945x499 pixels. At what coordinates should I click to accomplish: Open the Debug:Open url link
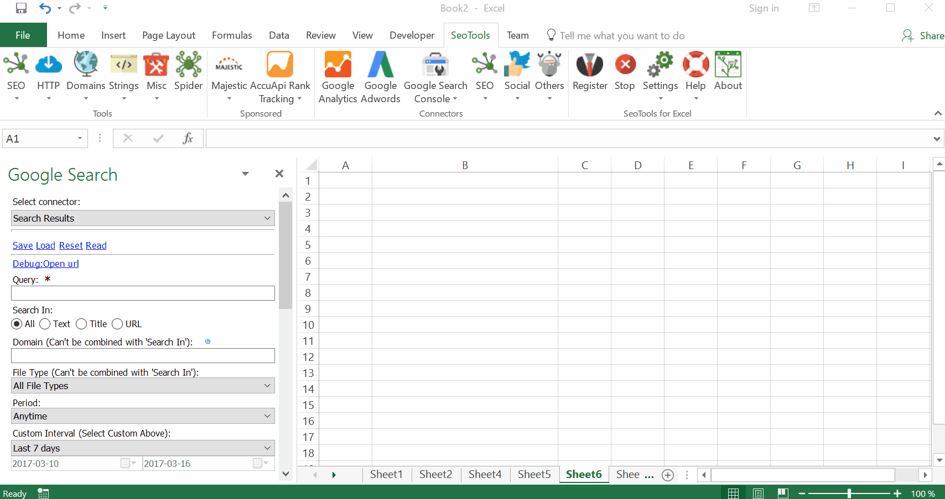click(46, 264)
